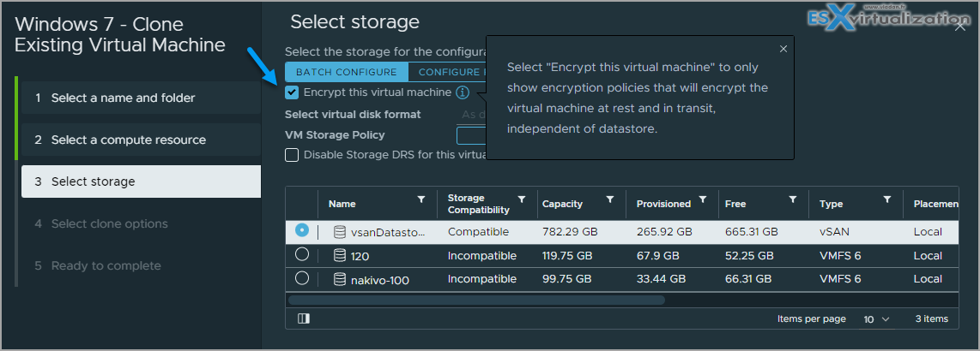
Task: Click the Name column filter icon
Action: 420,199
